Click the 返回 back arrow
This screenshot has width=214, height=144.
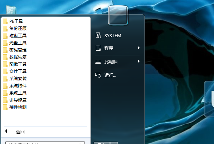6,131
